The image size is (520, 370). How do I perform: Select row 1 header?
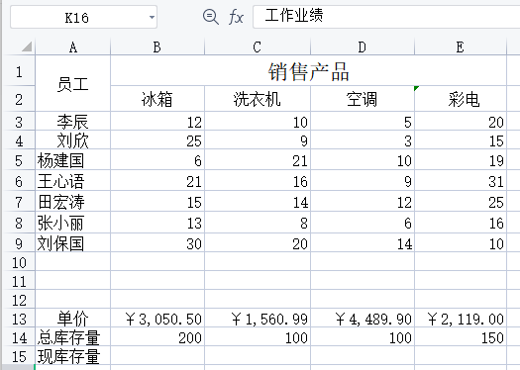coord(19,70)
